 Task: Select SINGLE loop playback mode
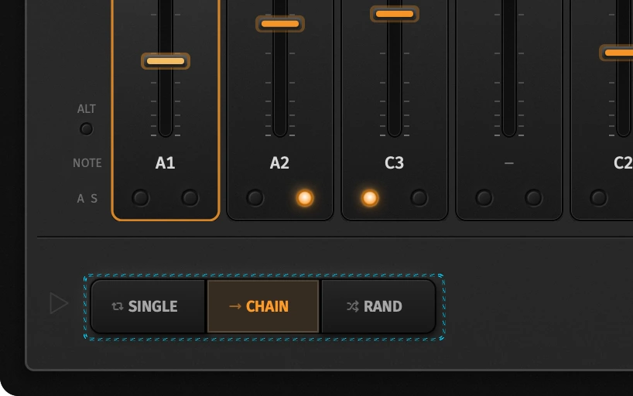click(x=148, y=306)
